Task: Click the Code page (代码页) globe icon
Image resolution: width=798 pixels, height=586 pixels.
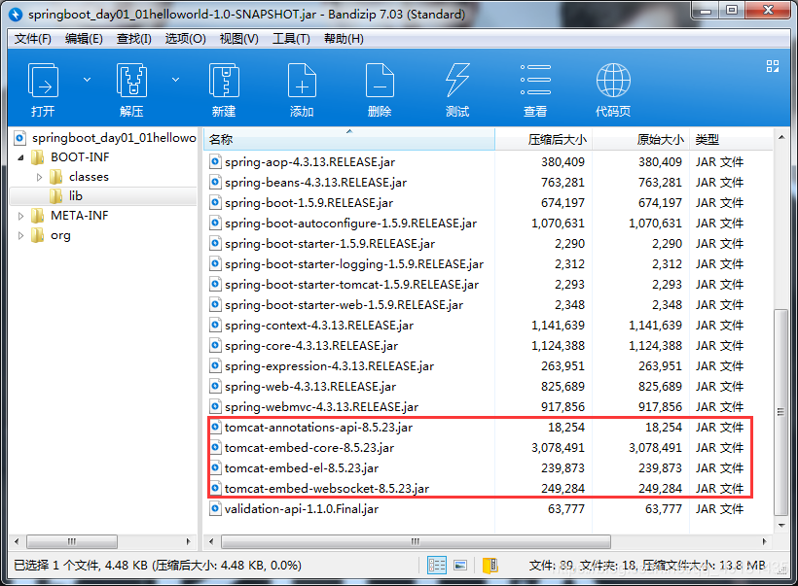Action: 613,81
